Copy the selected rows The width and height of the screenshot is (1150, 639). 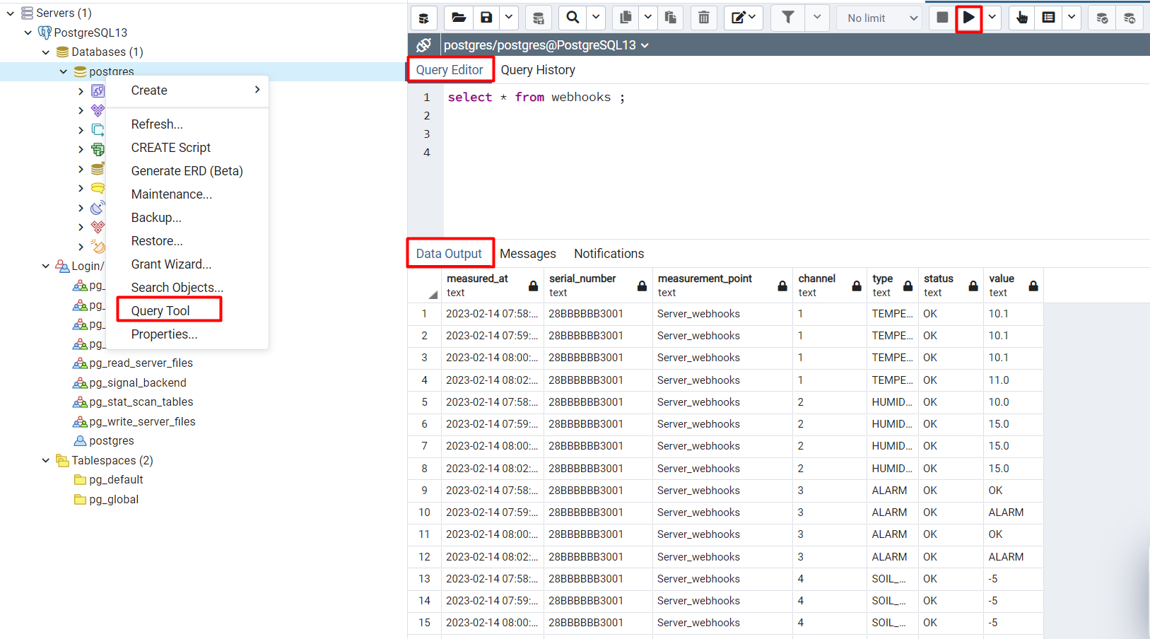tap(625, 18)
